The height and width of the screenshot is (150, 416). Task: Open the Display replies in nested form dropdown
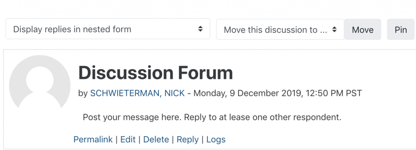click(108, 29)
